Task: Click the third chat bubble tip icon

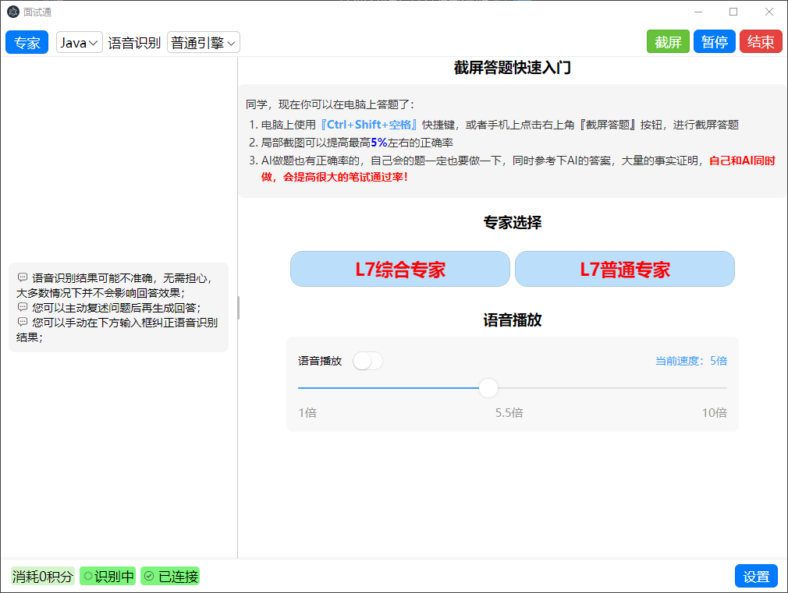Action: [x=23, y=321]
